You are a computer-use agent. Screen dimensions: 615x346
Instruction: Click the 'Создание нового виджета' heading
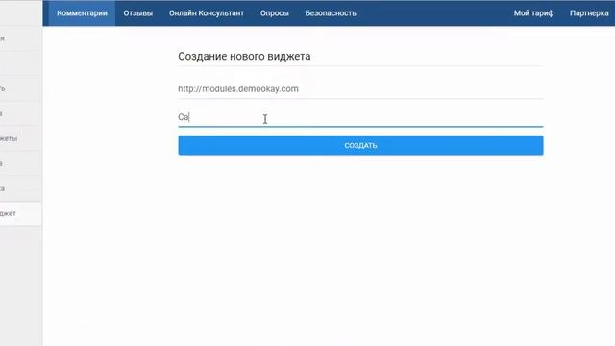coord(244,56)
